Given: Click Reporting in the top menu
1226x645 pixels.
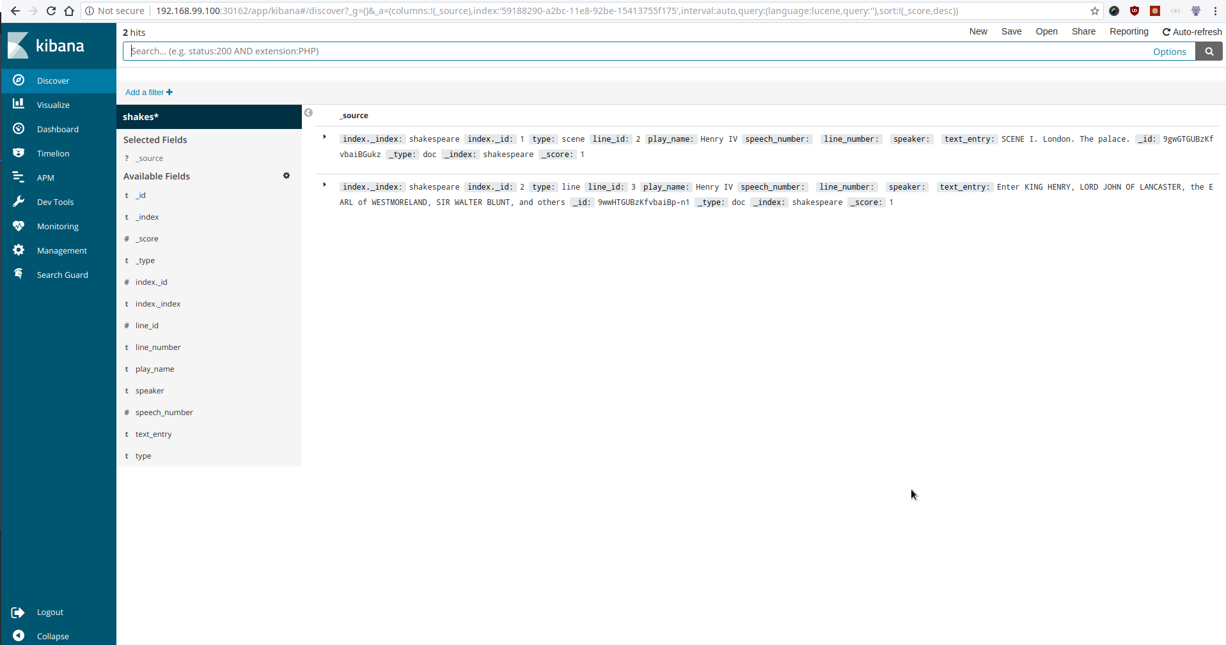Looking at the screenshot, I should 1128,32.
